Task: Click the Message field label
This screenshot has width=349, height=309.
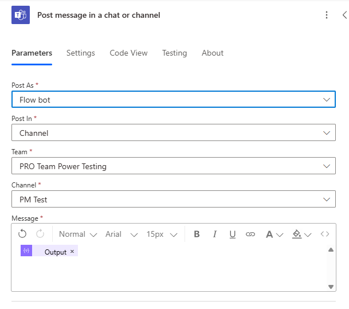Action: click(25, 218)
